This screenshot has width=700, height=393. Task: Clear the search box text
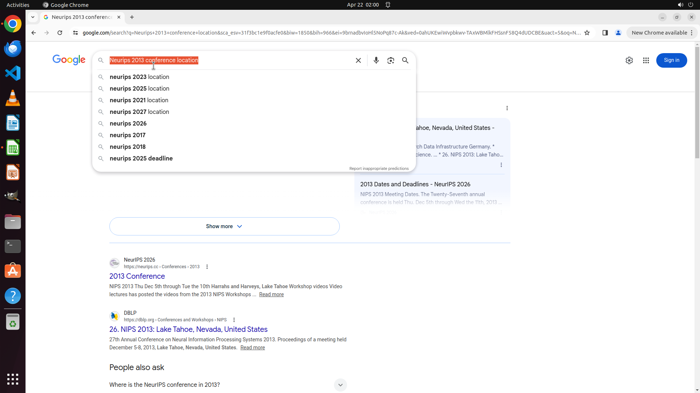(358, 60)
